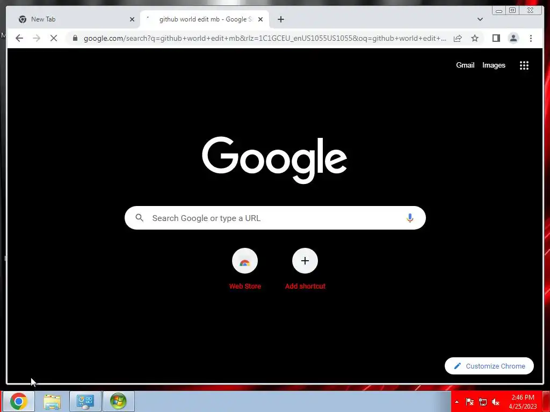This screenshot has width=550, height=412.
Task: Click the Google logo
Action: (274, 160)
